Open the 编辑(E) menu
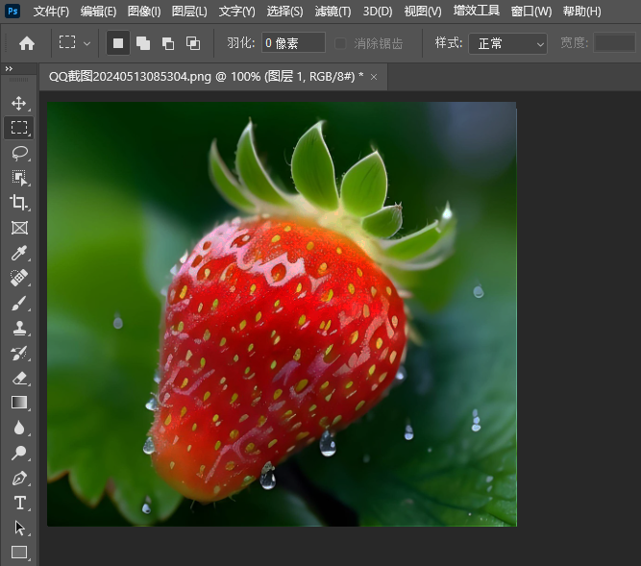This screenshot has width=641, height=566. pyautogui.click(x=98, y=11)
